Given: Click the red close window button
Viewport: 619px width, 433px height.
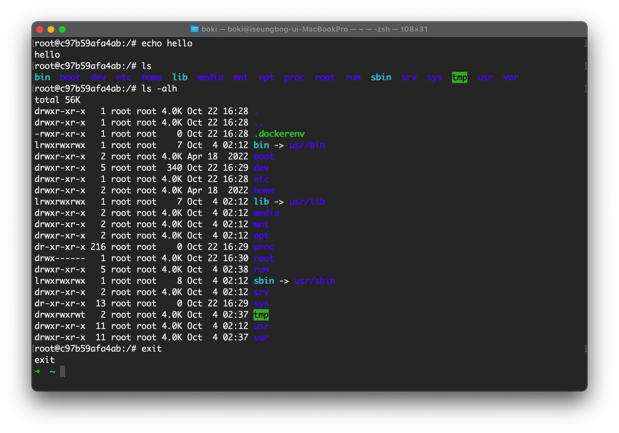Looking at the screenshot, I should pyautogui.click(x=40, y=29).
